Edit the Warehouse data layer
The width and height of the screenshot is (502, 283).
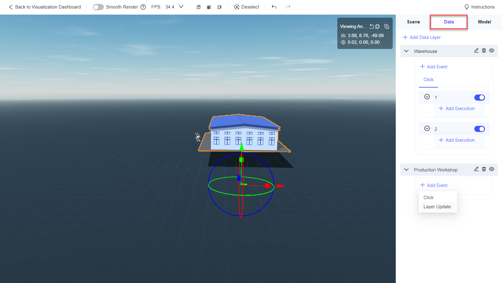[476, 50]
